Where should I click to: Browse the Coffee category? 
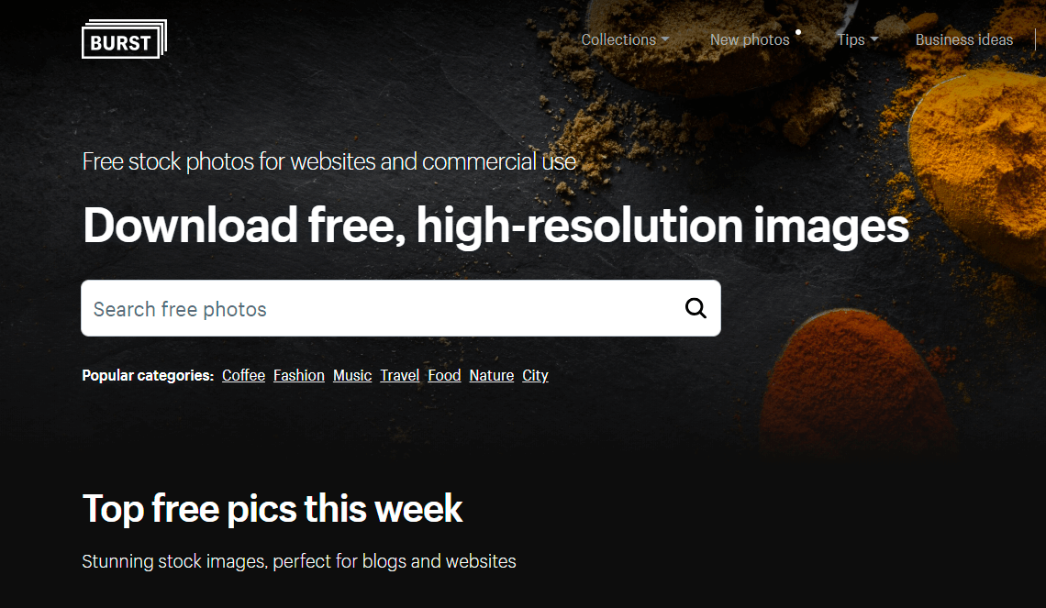(243, 375)
